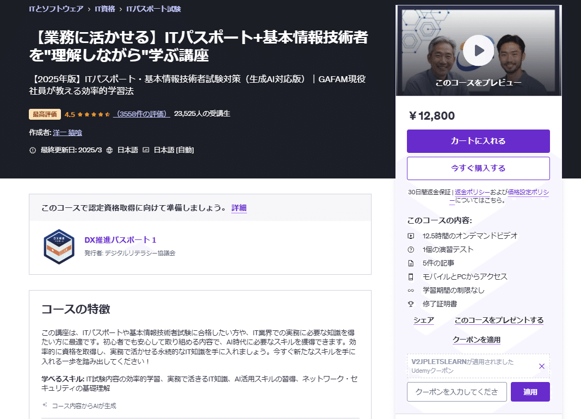
Task: Click the coupon code input field
Action: click(x=457, y=391)
